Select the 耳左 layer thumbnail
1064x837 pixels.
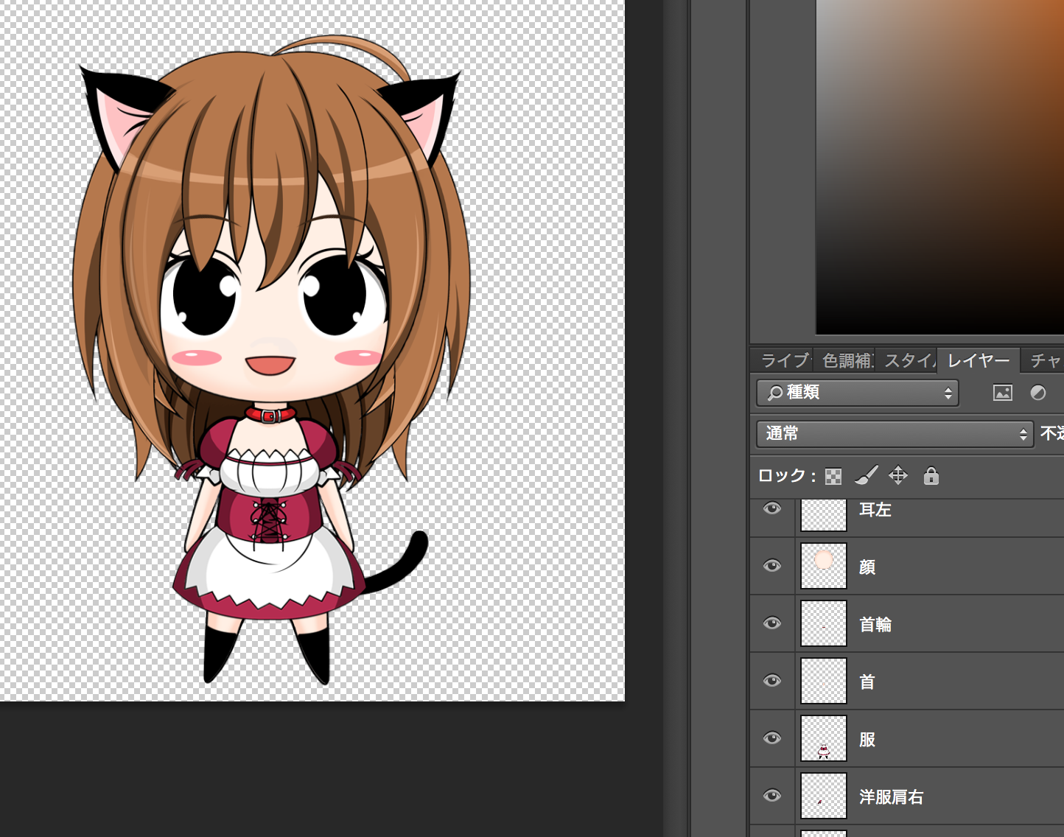[824, 514]
